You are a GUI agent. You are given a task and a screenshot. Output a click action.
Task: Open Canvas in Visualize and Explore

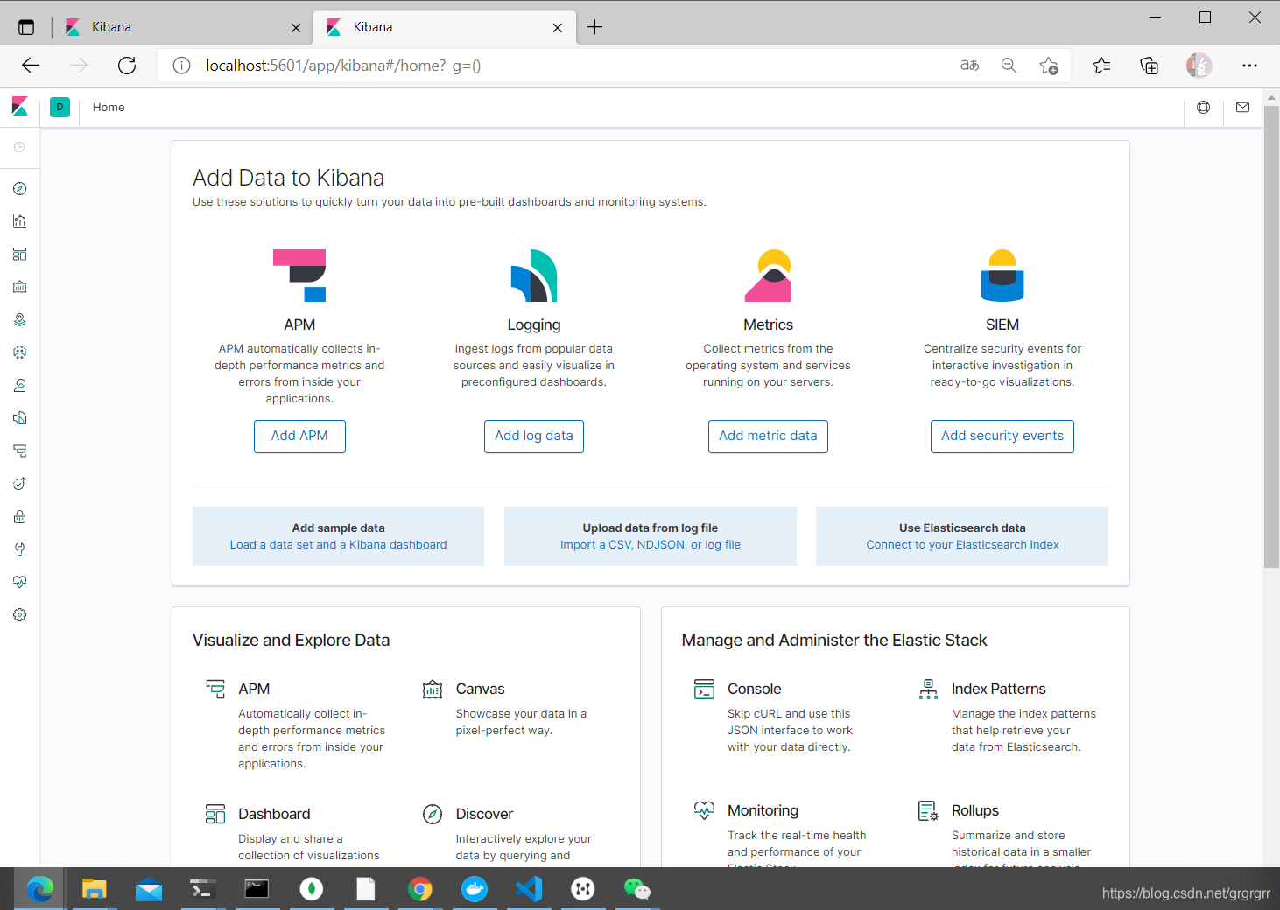480,689
